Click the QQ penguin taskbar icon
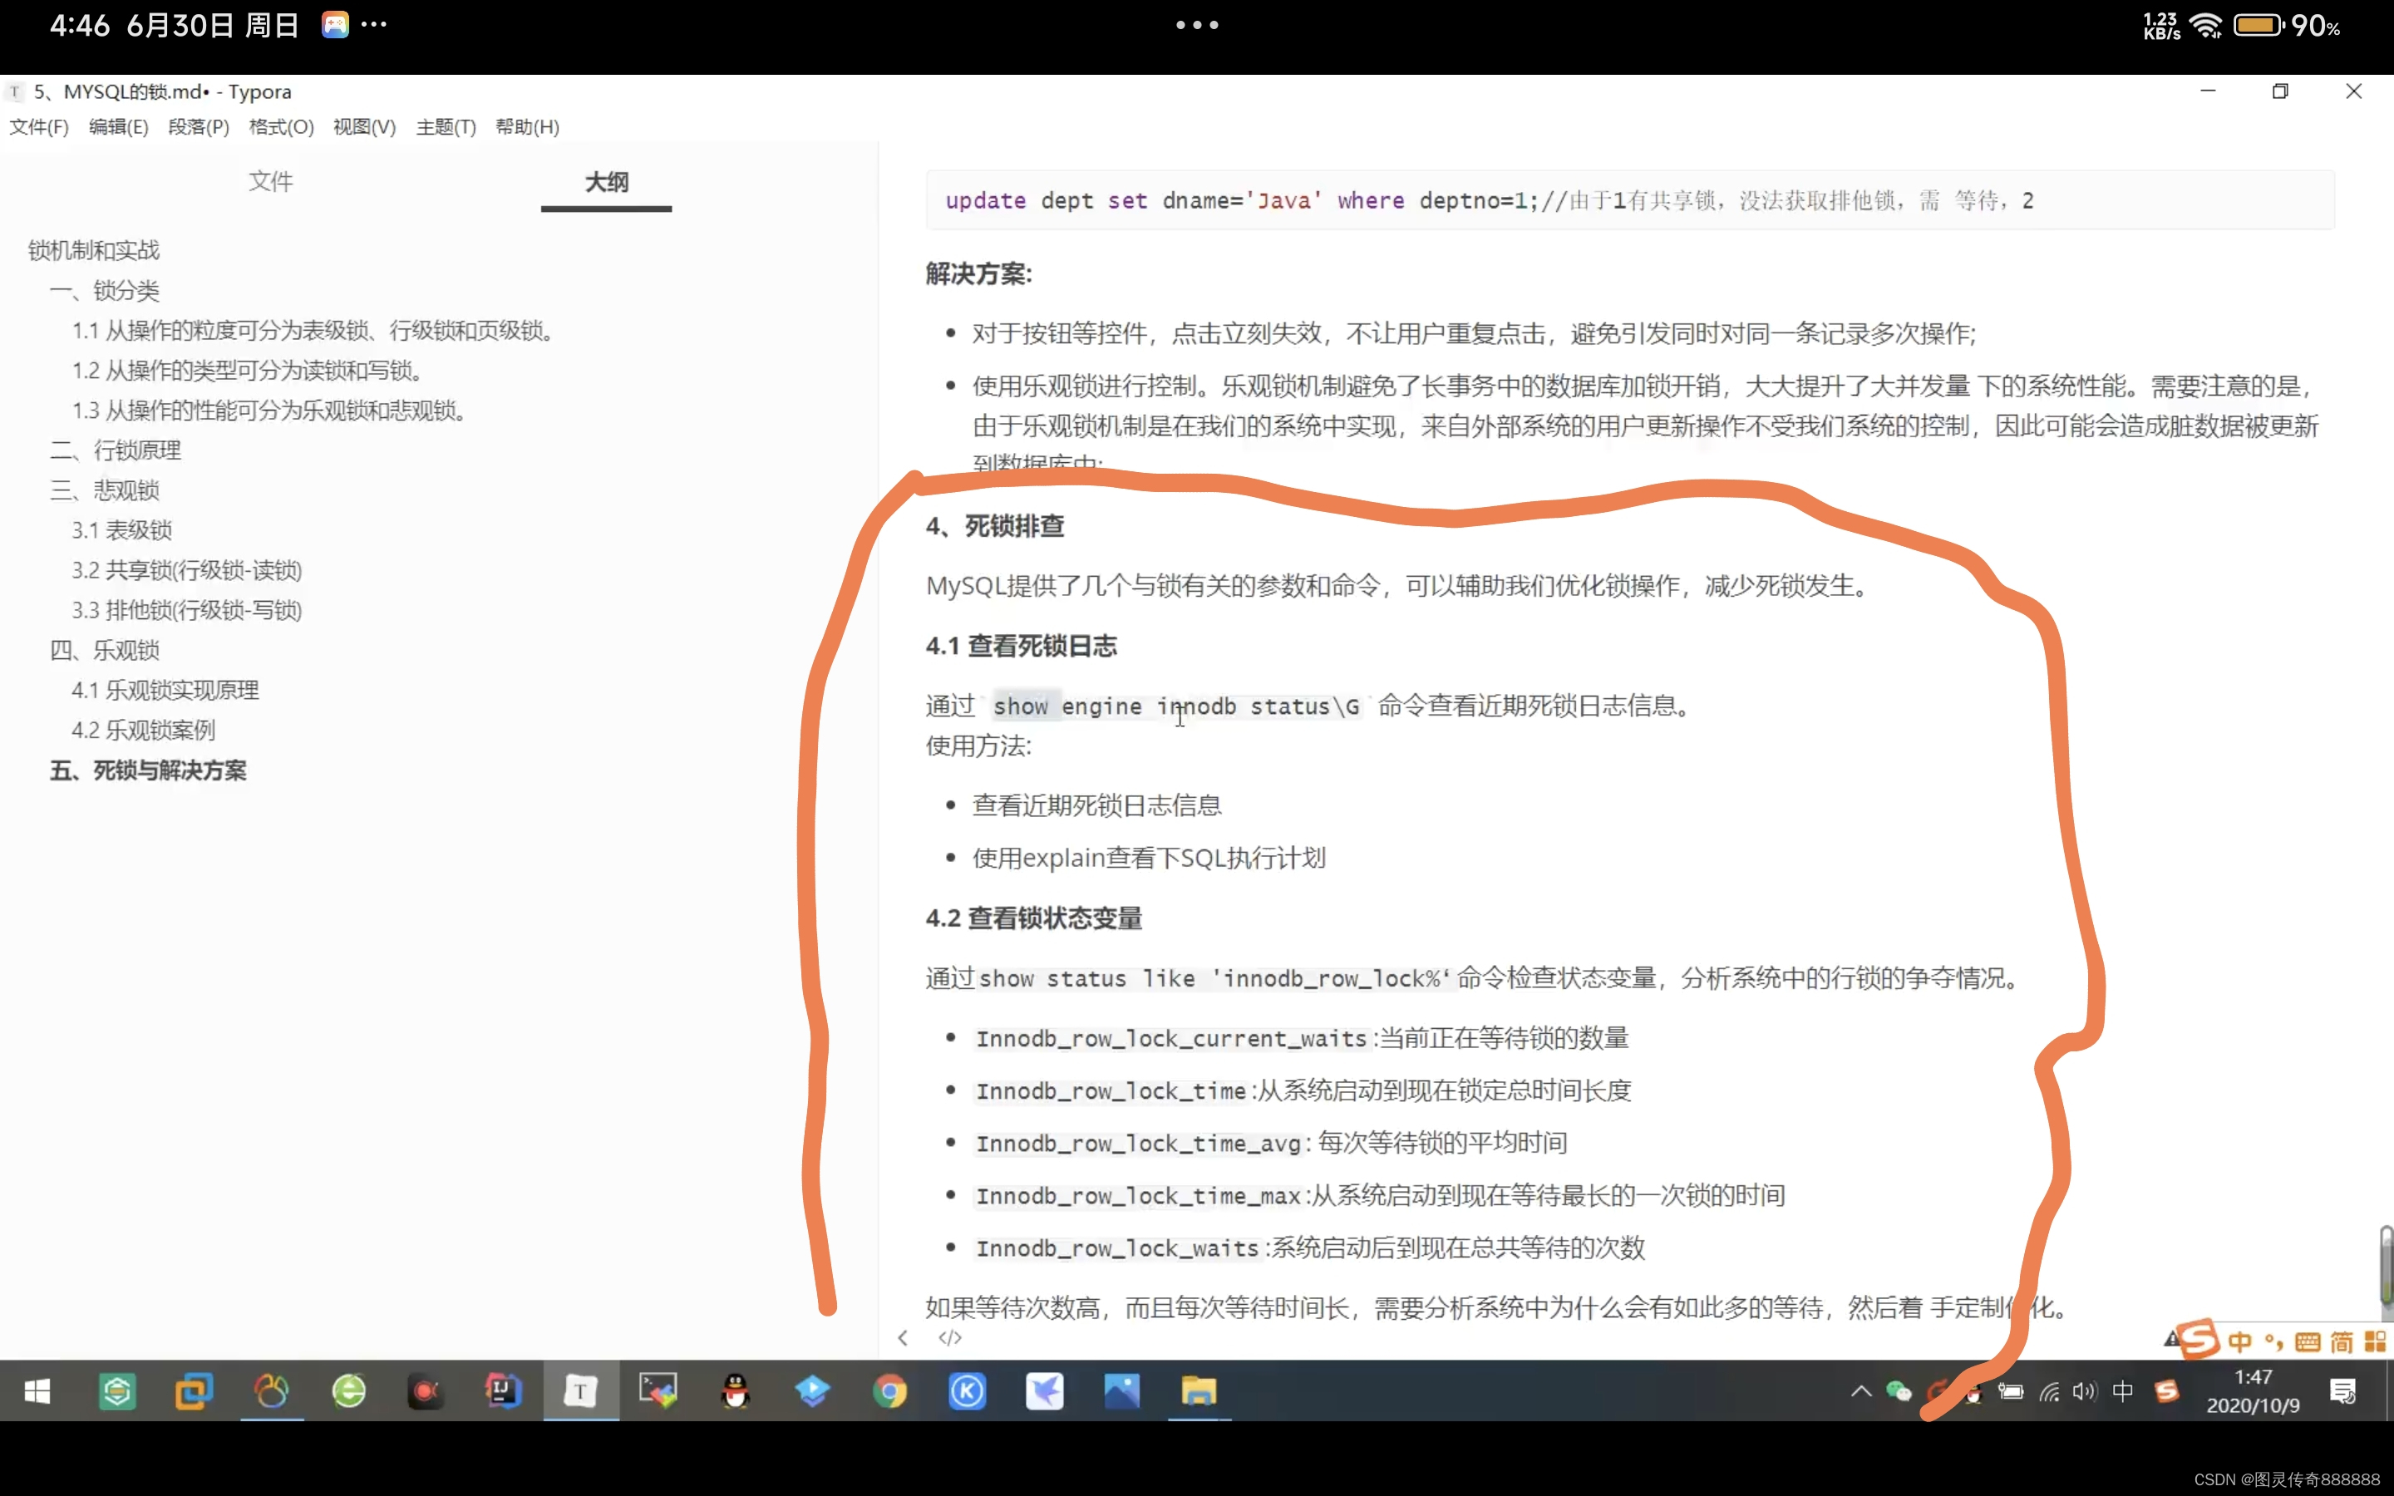The width and height of the screenshot is (2394, 1496). click(735, 1391)
